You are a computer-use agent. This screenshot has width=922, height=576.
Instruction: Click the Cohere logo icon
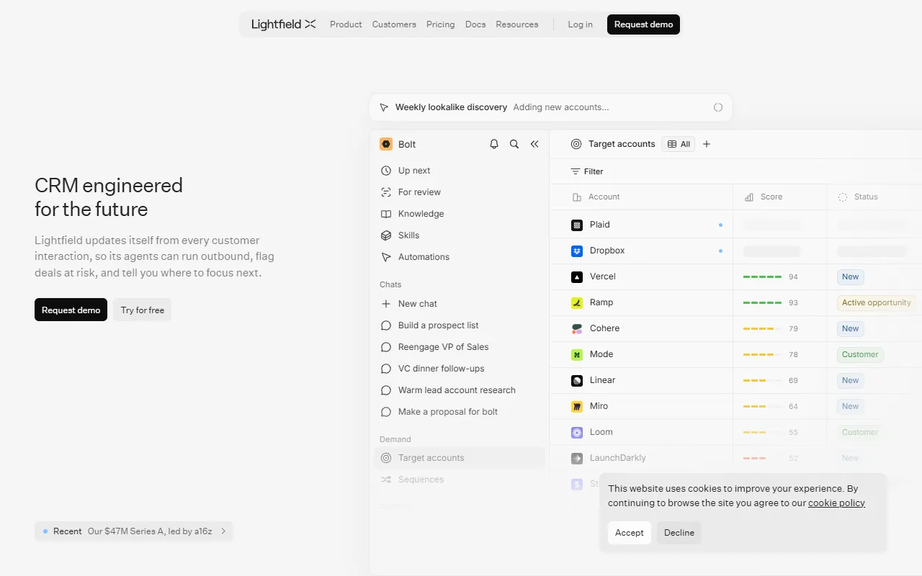click(x=577, y=328)
